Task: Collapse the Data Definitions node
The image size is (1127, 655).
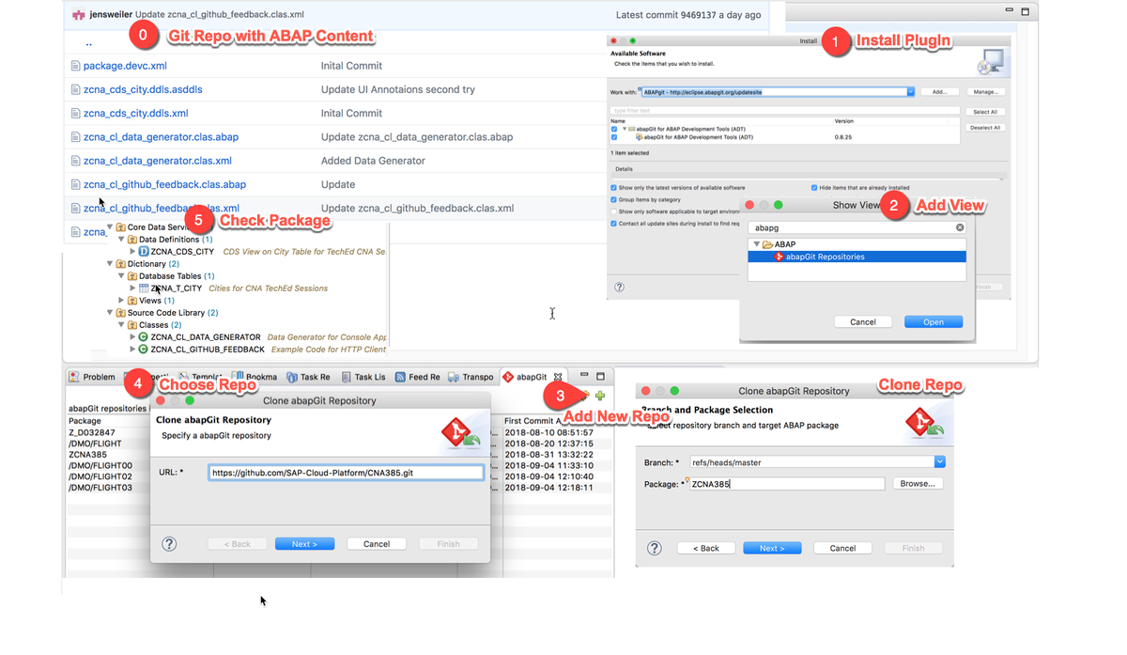Action: 121,240
